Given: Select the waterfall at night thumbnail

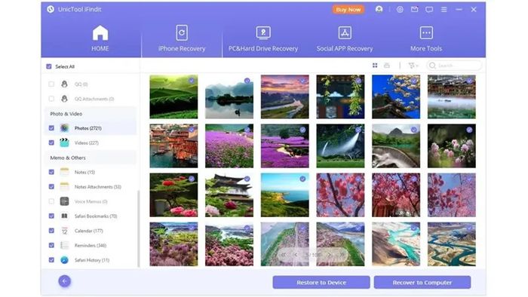Looking at the screenshot, I should click(x=340, y=145).
